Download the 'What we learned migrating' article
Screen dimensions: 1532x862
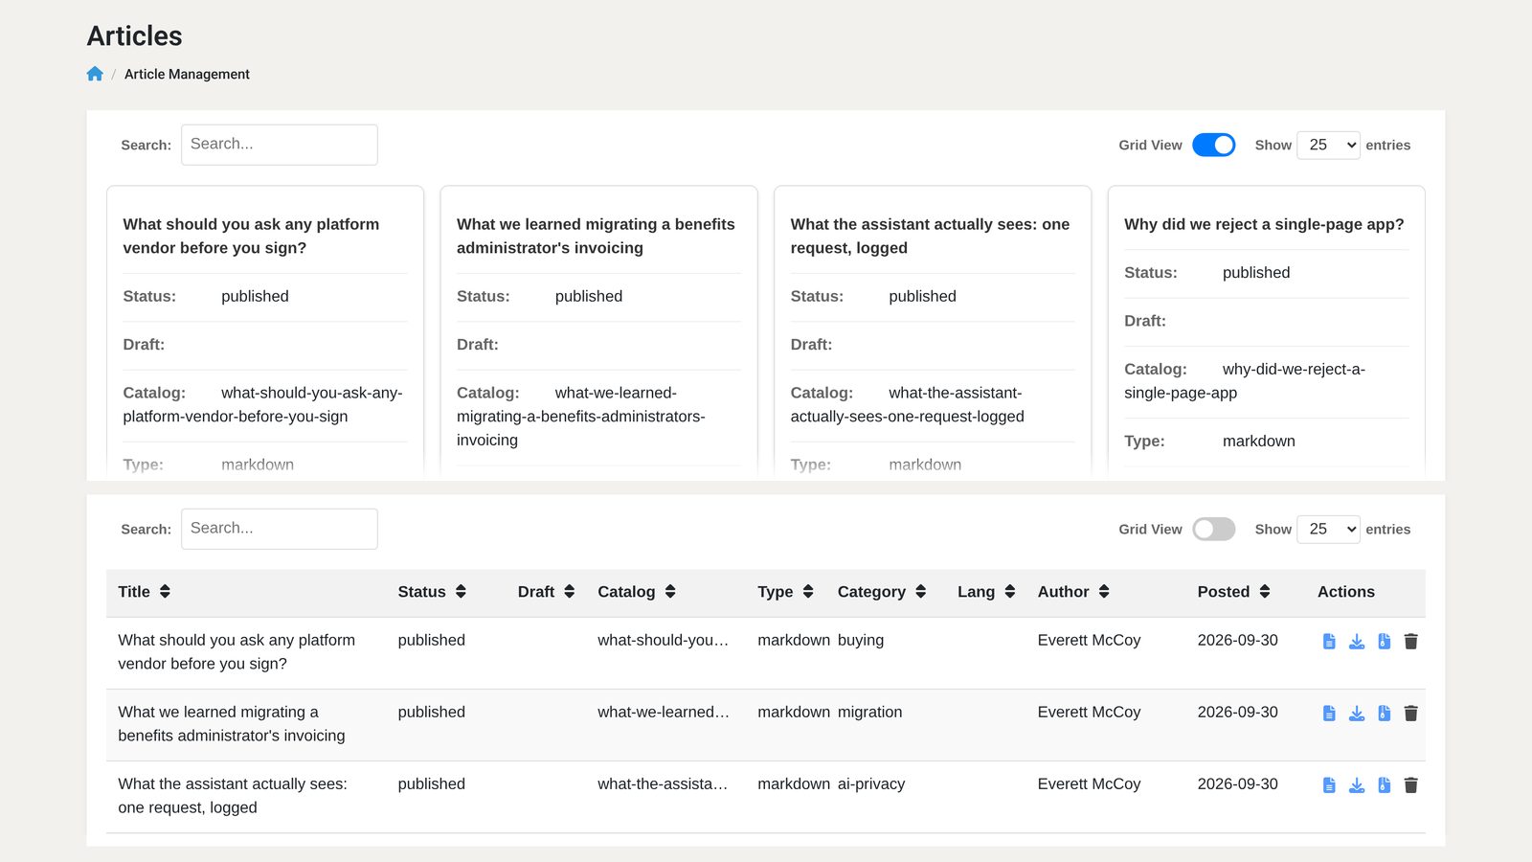1357,714
